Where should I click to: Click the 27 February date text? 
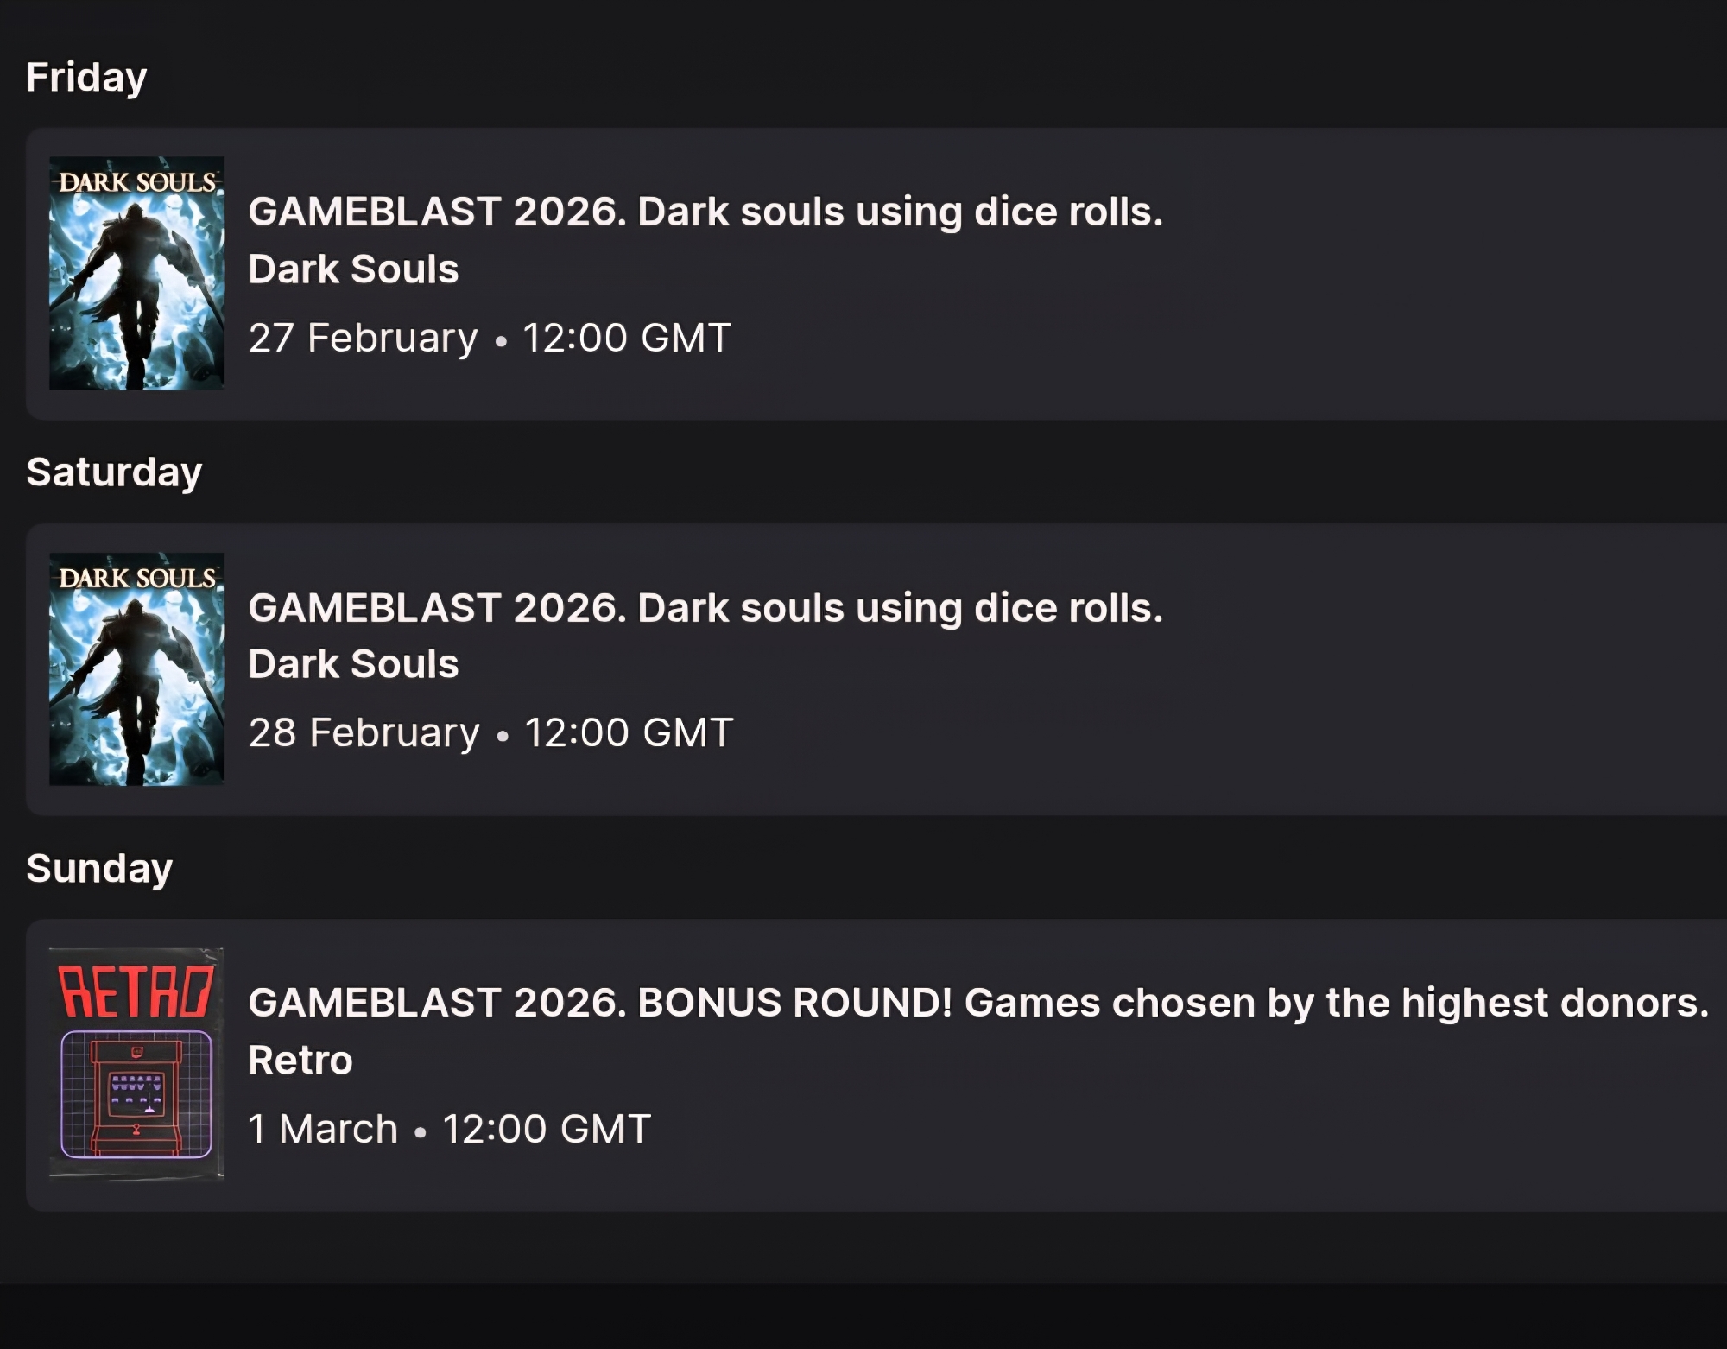click(363, 338)
